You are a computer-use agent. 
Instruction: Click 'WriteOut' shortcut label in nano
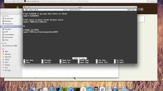[x=48, y=60]
